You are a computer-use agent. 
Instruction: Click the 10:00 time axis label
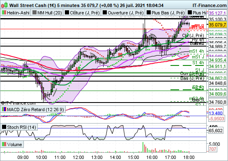point(41,158)
